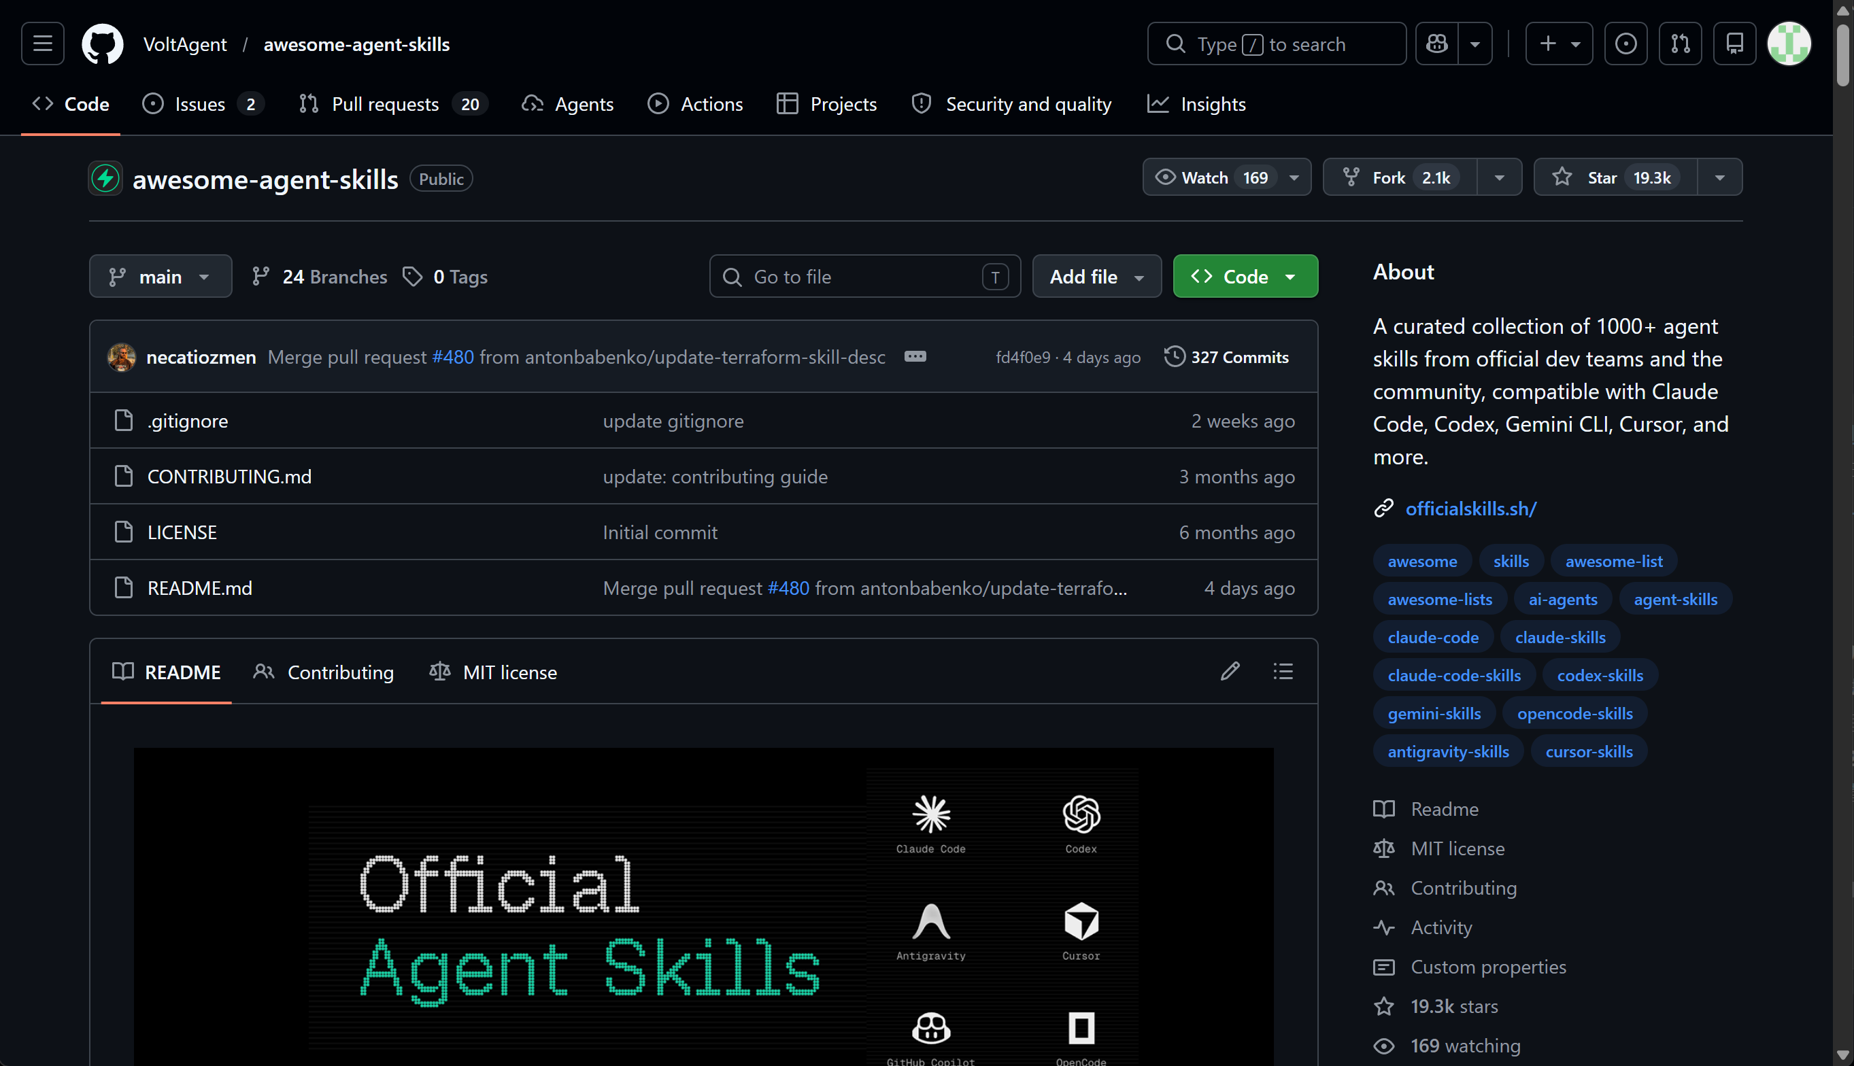Click the branches icon beside 24 Branches
This screenshot has width=1854, height=1066.
260,276
